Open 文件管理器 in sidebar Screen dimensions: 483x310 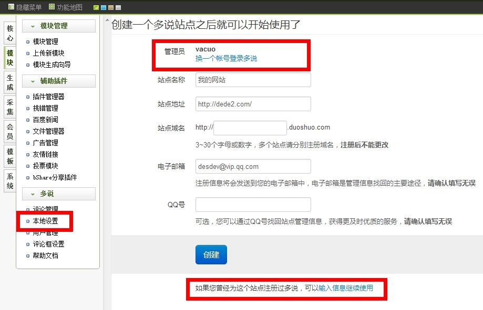[x=48, y=131]
